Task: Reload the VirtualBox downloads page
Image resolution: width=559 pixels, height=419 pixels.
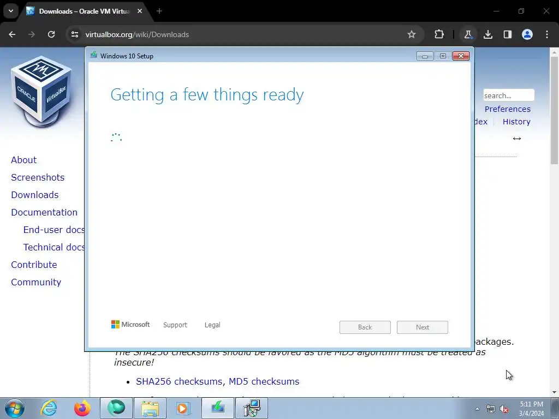Action: point(51,34)
